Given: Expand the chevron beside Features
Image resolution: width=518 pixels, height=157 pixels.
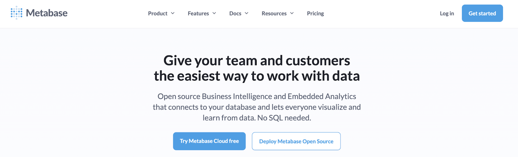Looking at the screenshot, I should [x=214, y=13].
